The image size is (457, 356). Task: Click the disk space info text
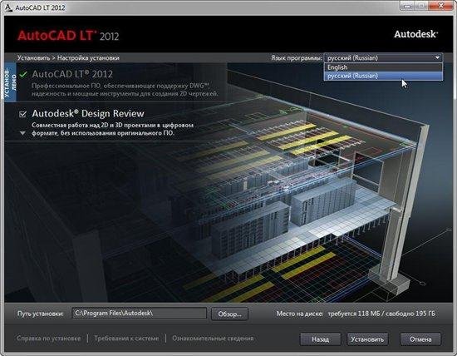(356, 314)
